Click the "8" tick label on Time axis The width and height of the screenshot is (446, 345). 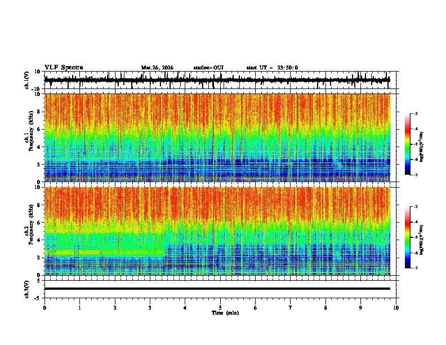tap(325, 308)
